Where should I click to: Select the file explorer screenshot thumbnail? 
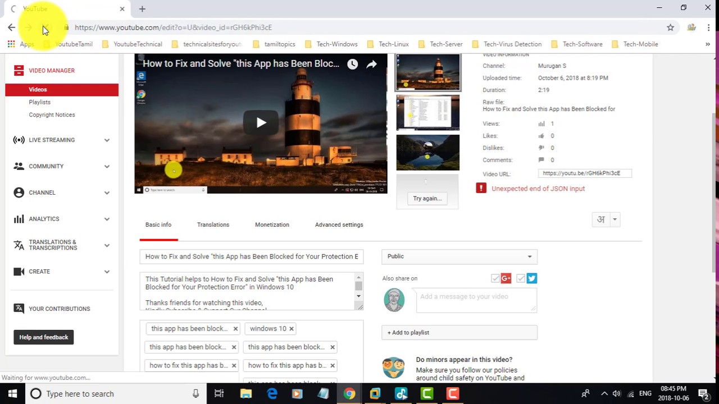click(x=428, y=112)
